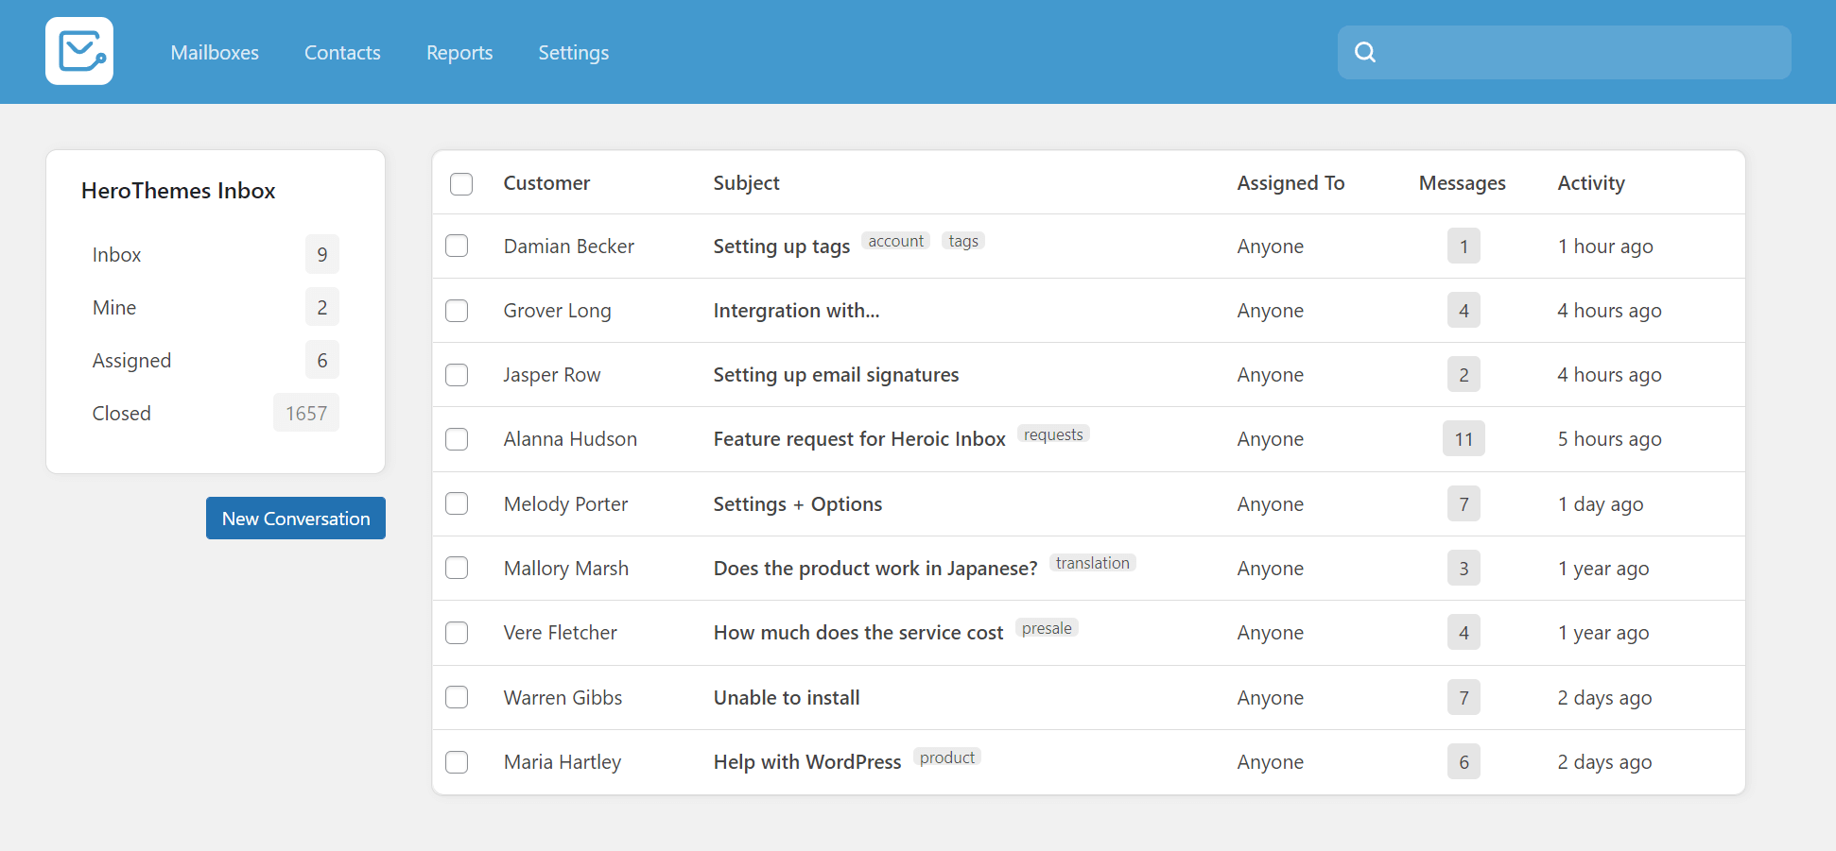Select the checkbox next to Damian Becker

457,246
